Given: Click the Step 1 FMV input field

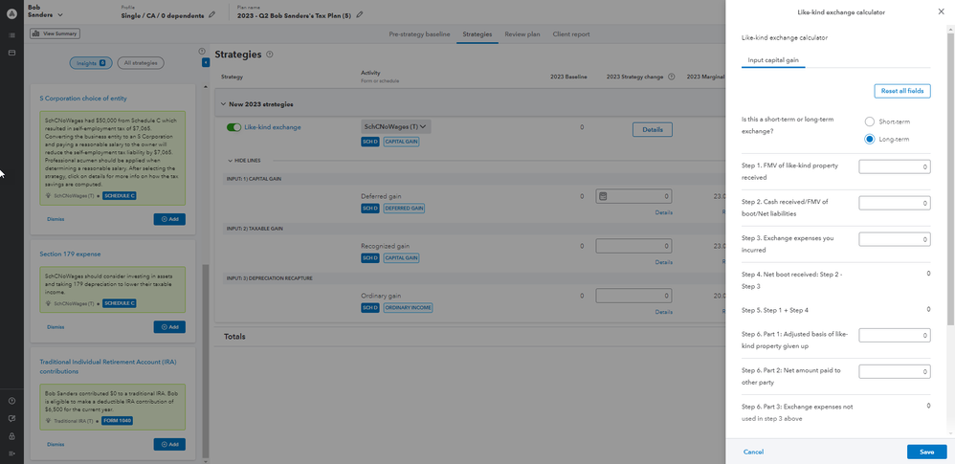Looking at the screenshot, I should click(x=895, y=166).
